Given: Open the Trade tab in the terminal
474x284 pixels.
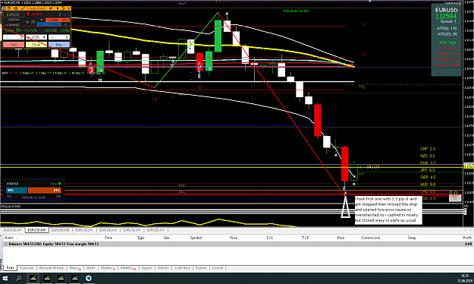Looking at the screenshot, I should point(10,268).
